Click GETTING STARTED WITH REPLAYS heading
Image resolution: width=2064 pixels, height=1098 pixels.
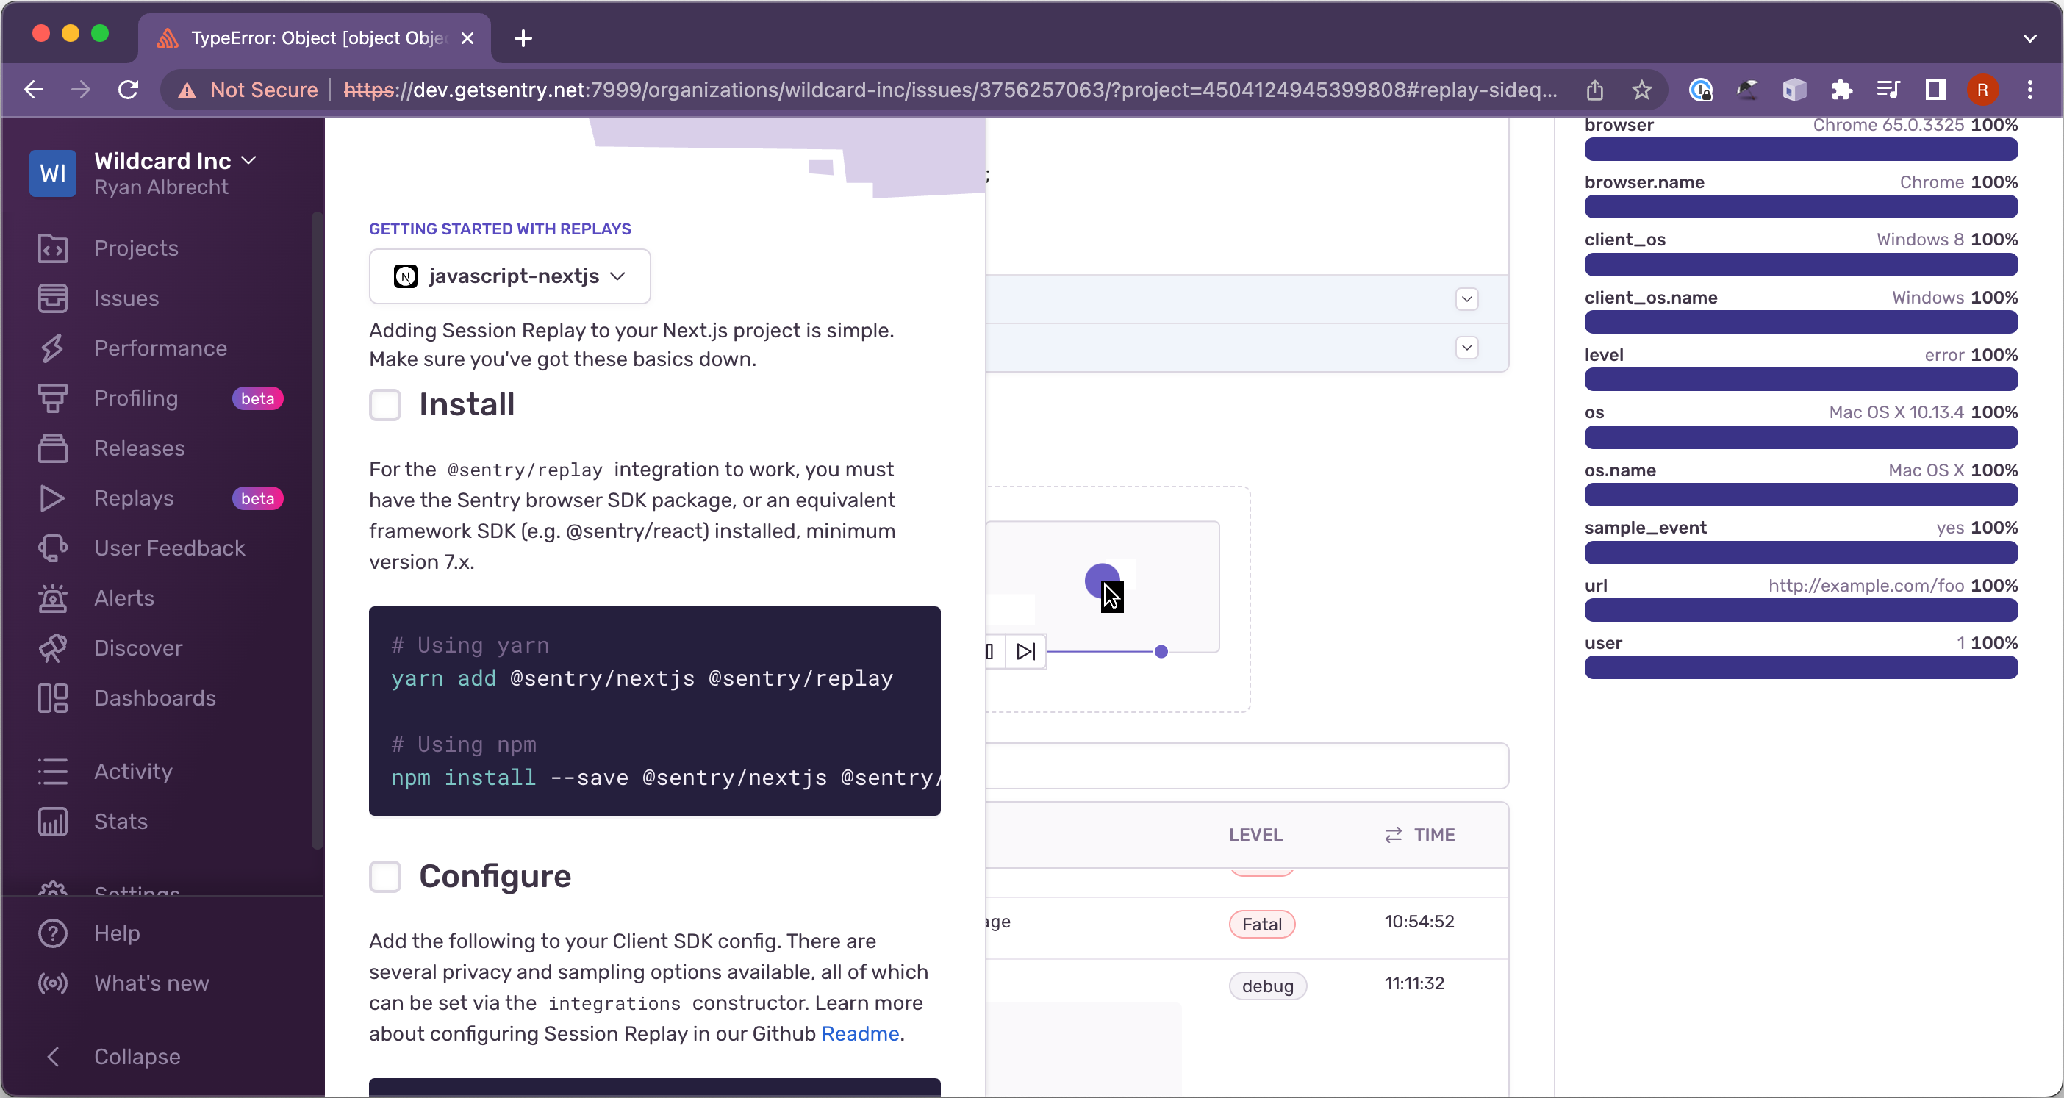pos(500,229)
